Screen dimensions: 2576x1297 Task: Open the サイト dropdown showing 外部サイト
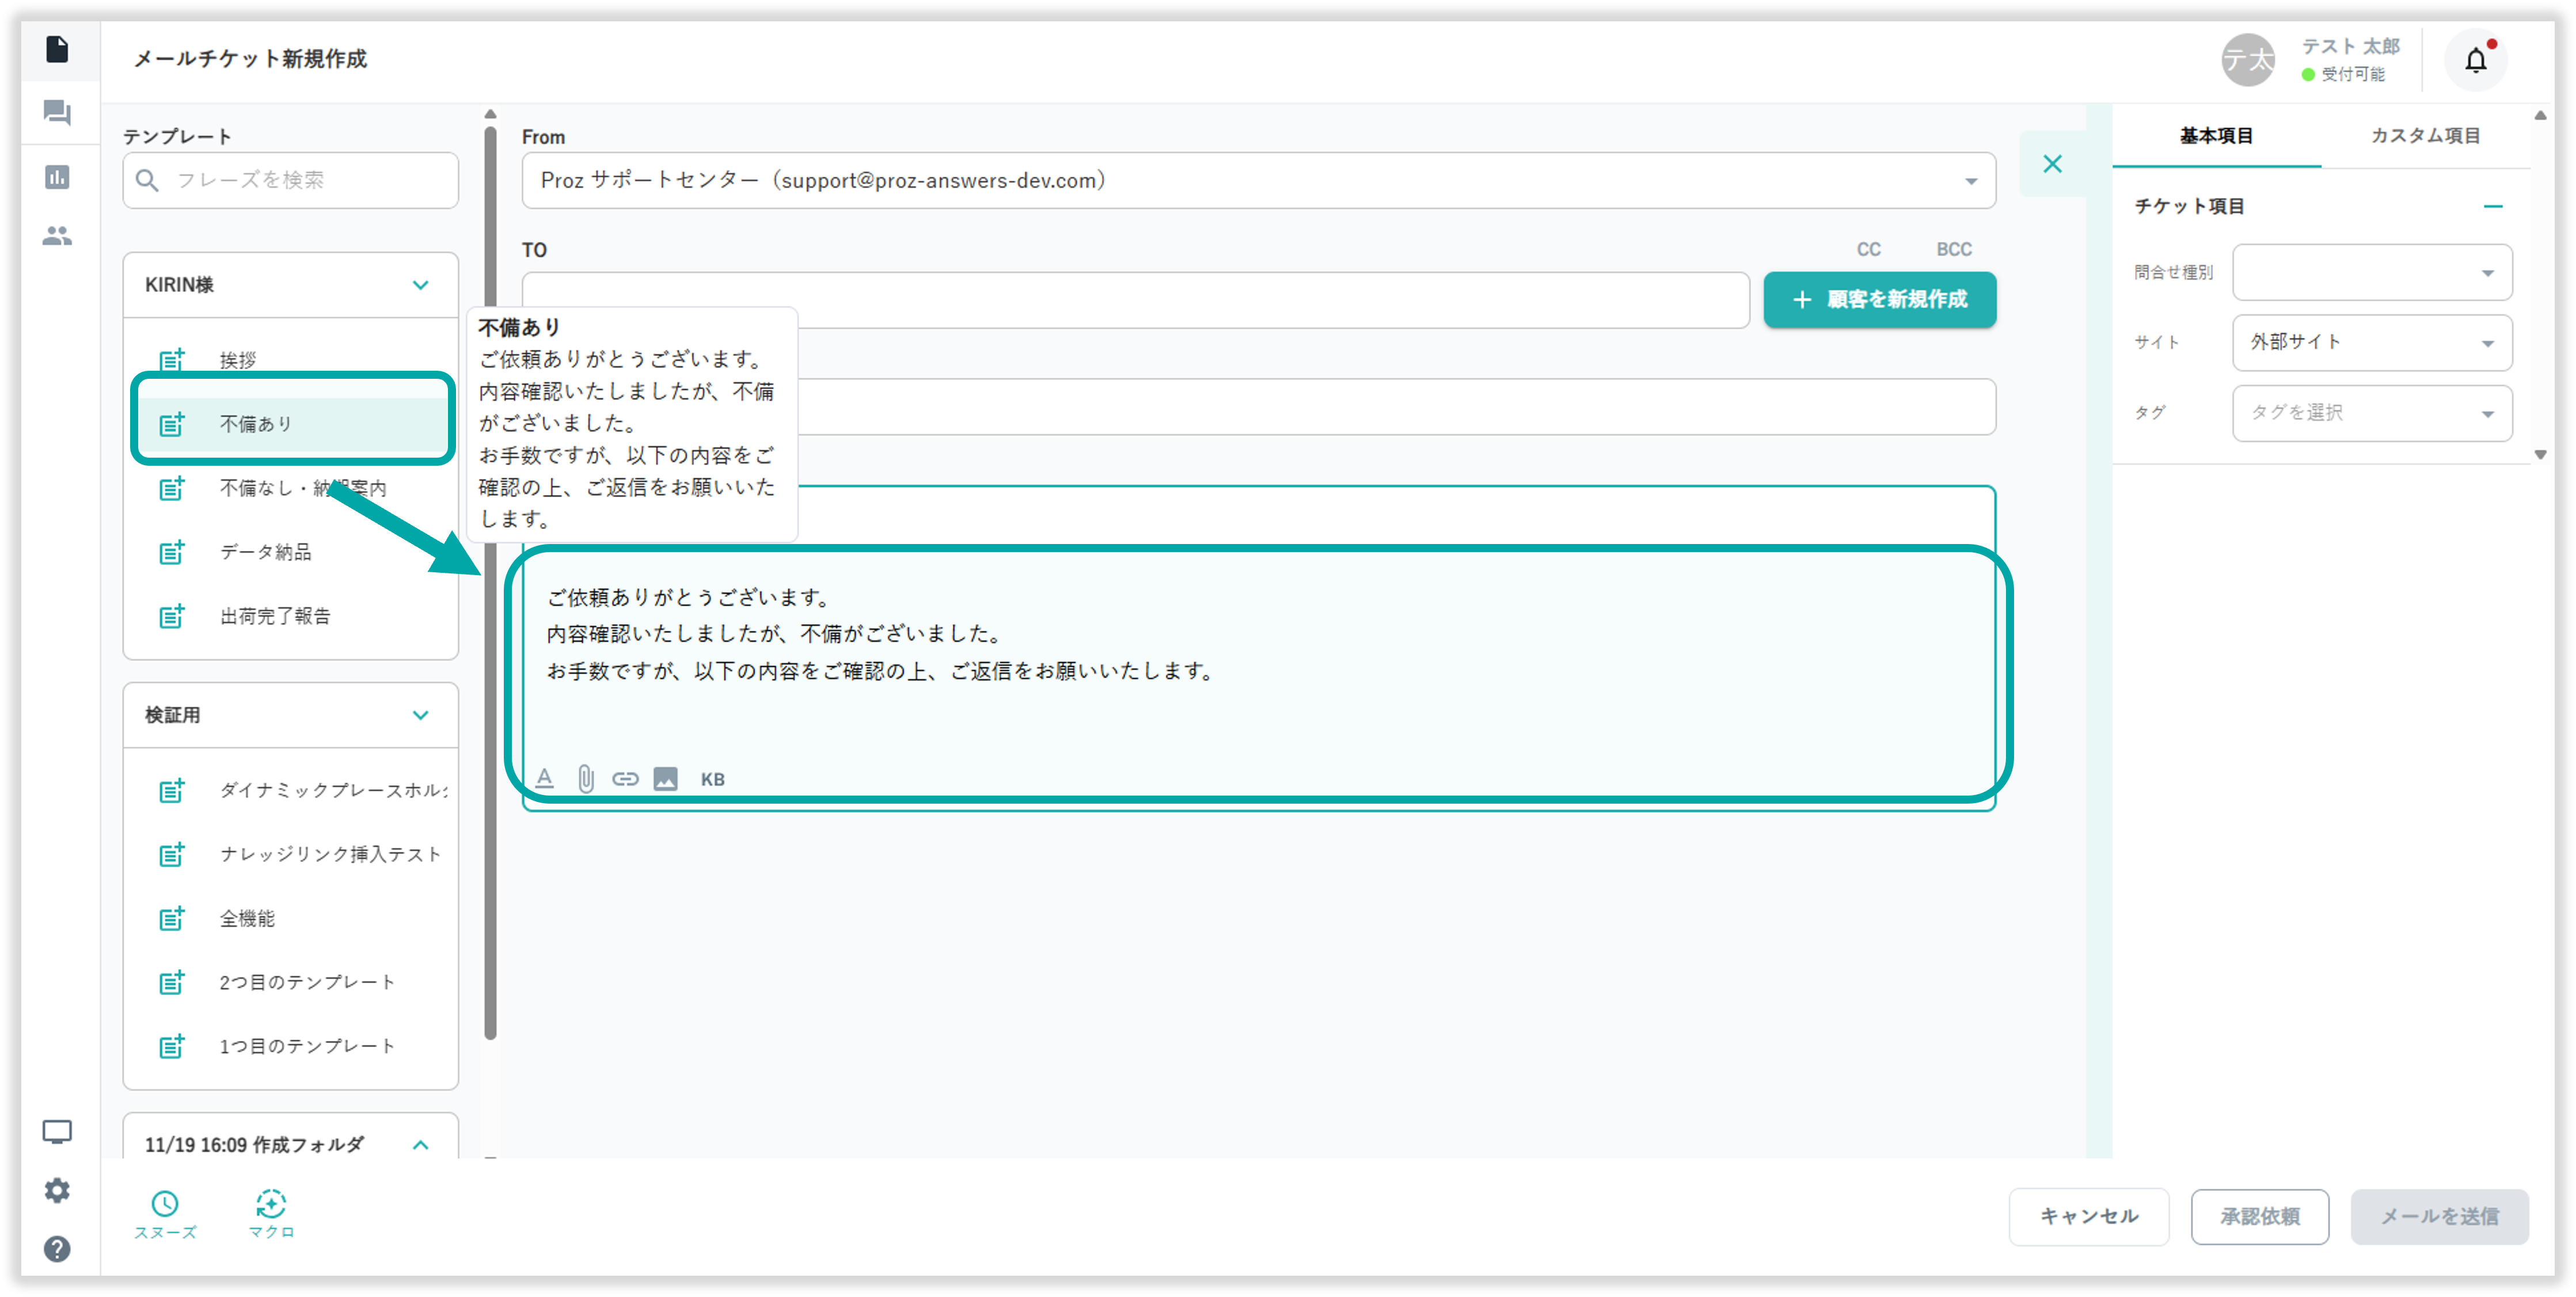point(2371,342)
